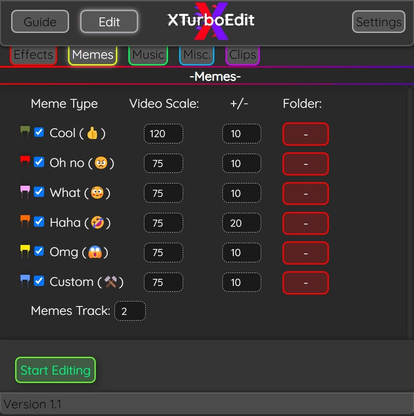Disable the Cool meme checkbox
Screen dimensions: 414x416
[x=39, y=131]
